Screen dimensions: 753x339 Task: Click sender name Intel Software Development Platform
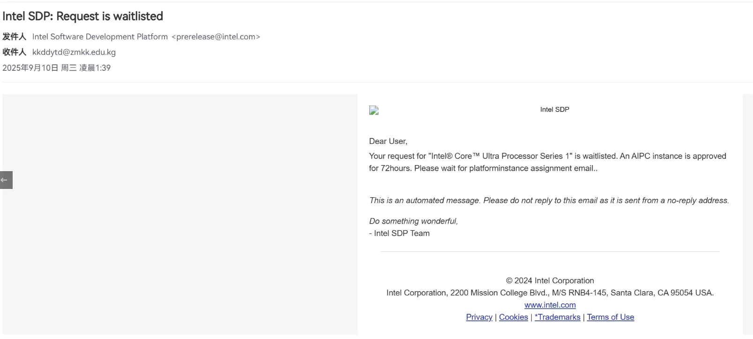(x=100, y=37)
